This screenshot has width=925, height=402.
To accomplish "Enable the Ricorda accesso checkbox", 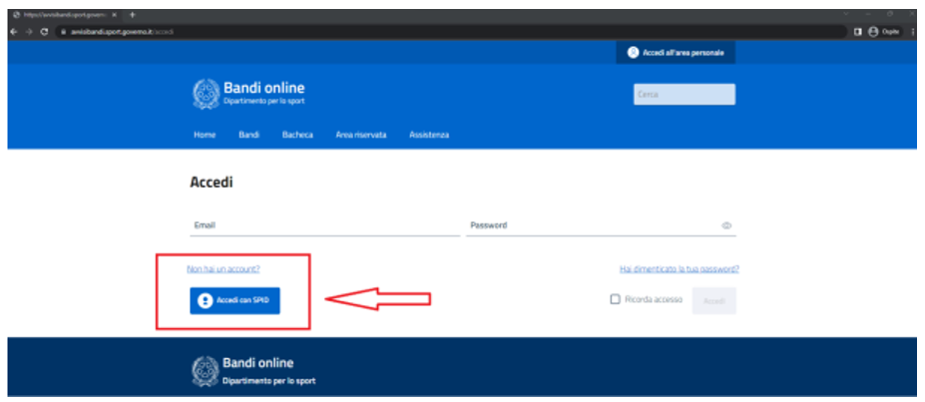I will 615,299.
